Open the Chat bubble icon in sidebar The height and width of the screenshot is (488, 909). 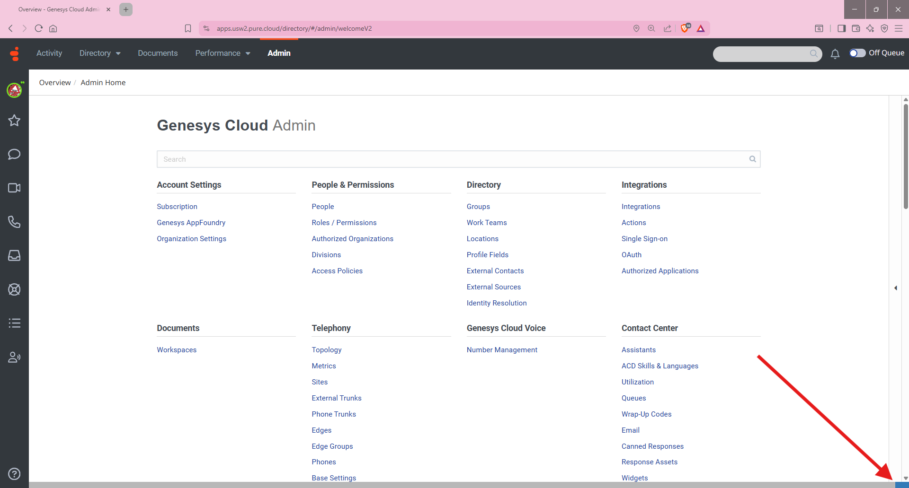point(14,154)
